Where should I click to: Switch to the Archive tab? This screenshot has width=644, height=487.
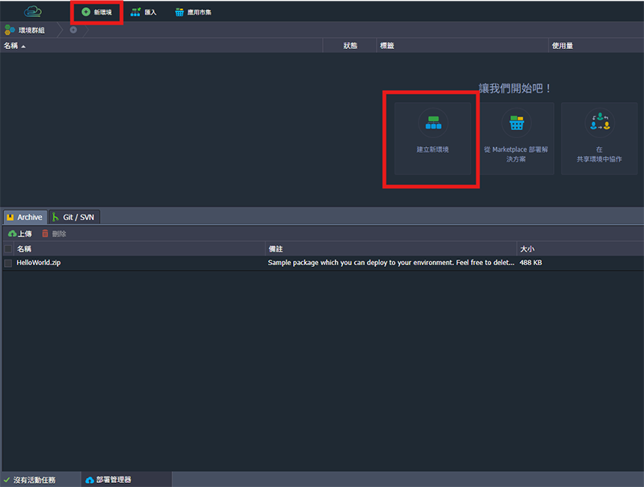click(x=23, y=217)
